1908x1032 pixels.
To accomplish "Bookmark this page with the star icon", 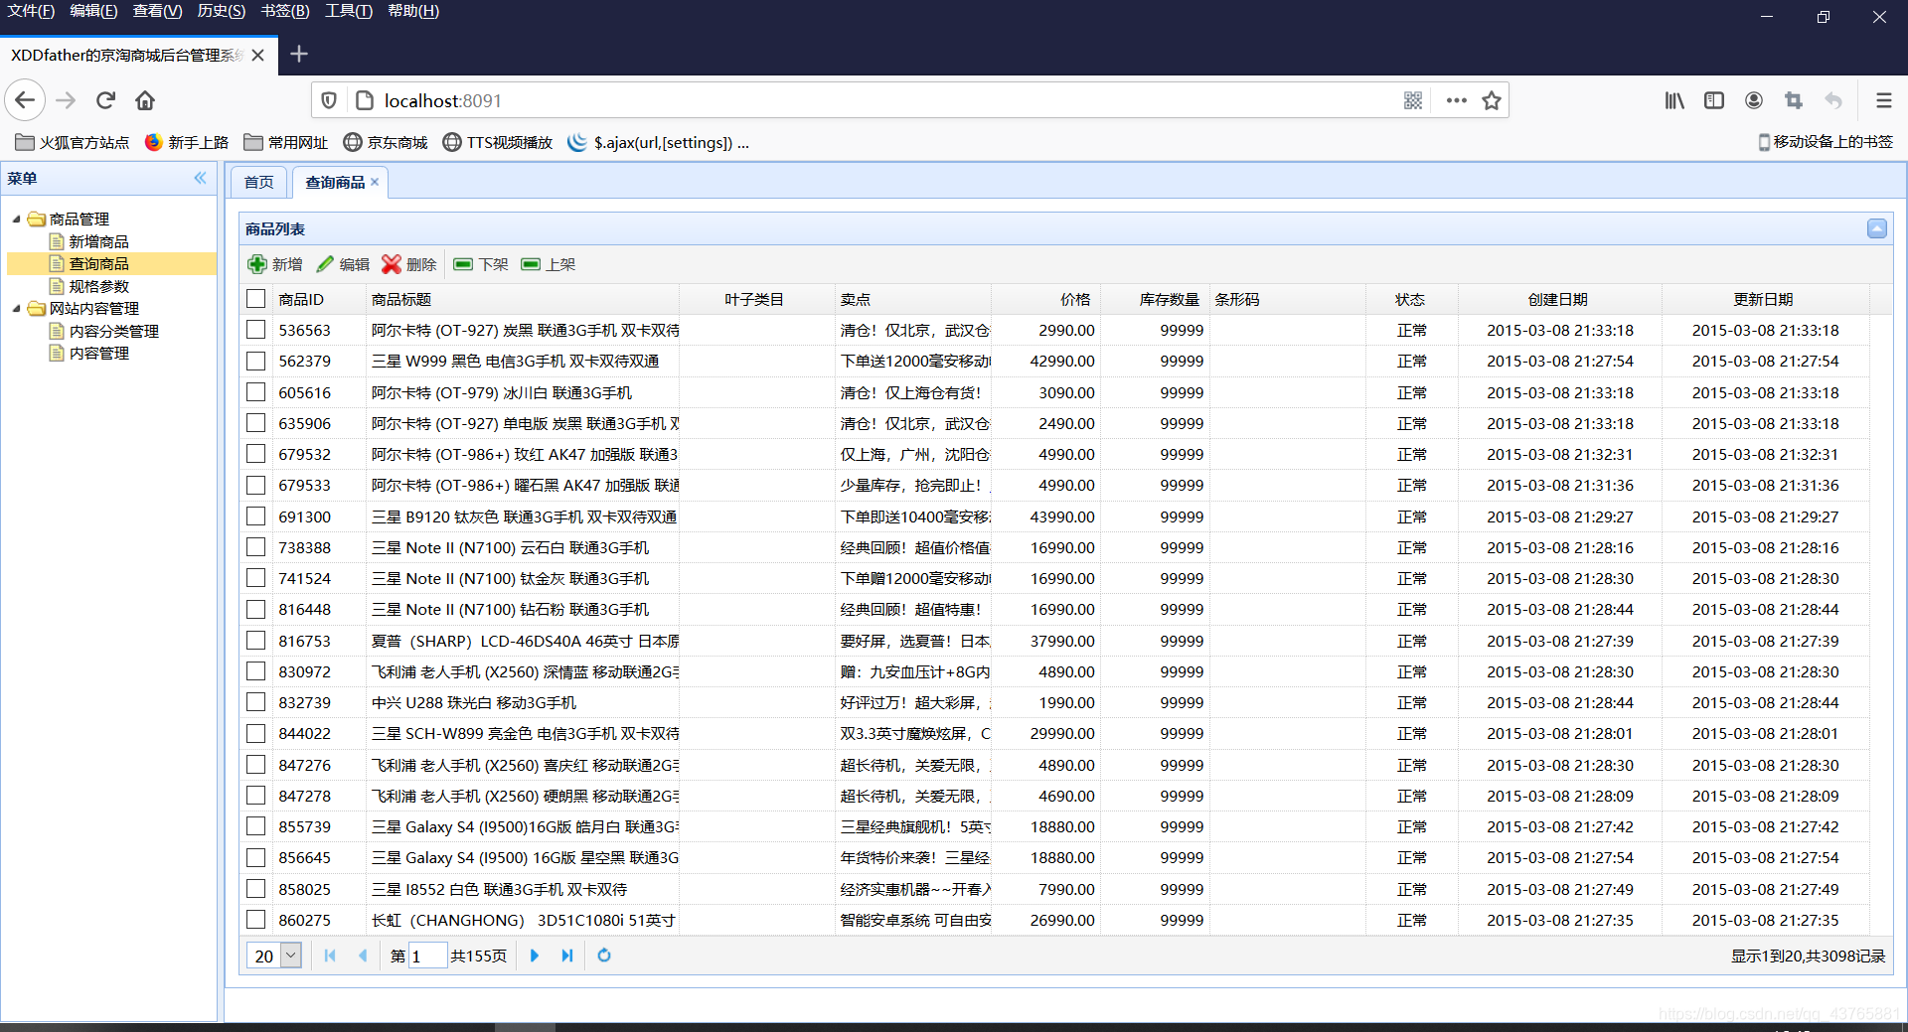I will coord(1491,100).
